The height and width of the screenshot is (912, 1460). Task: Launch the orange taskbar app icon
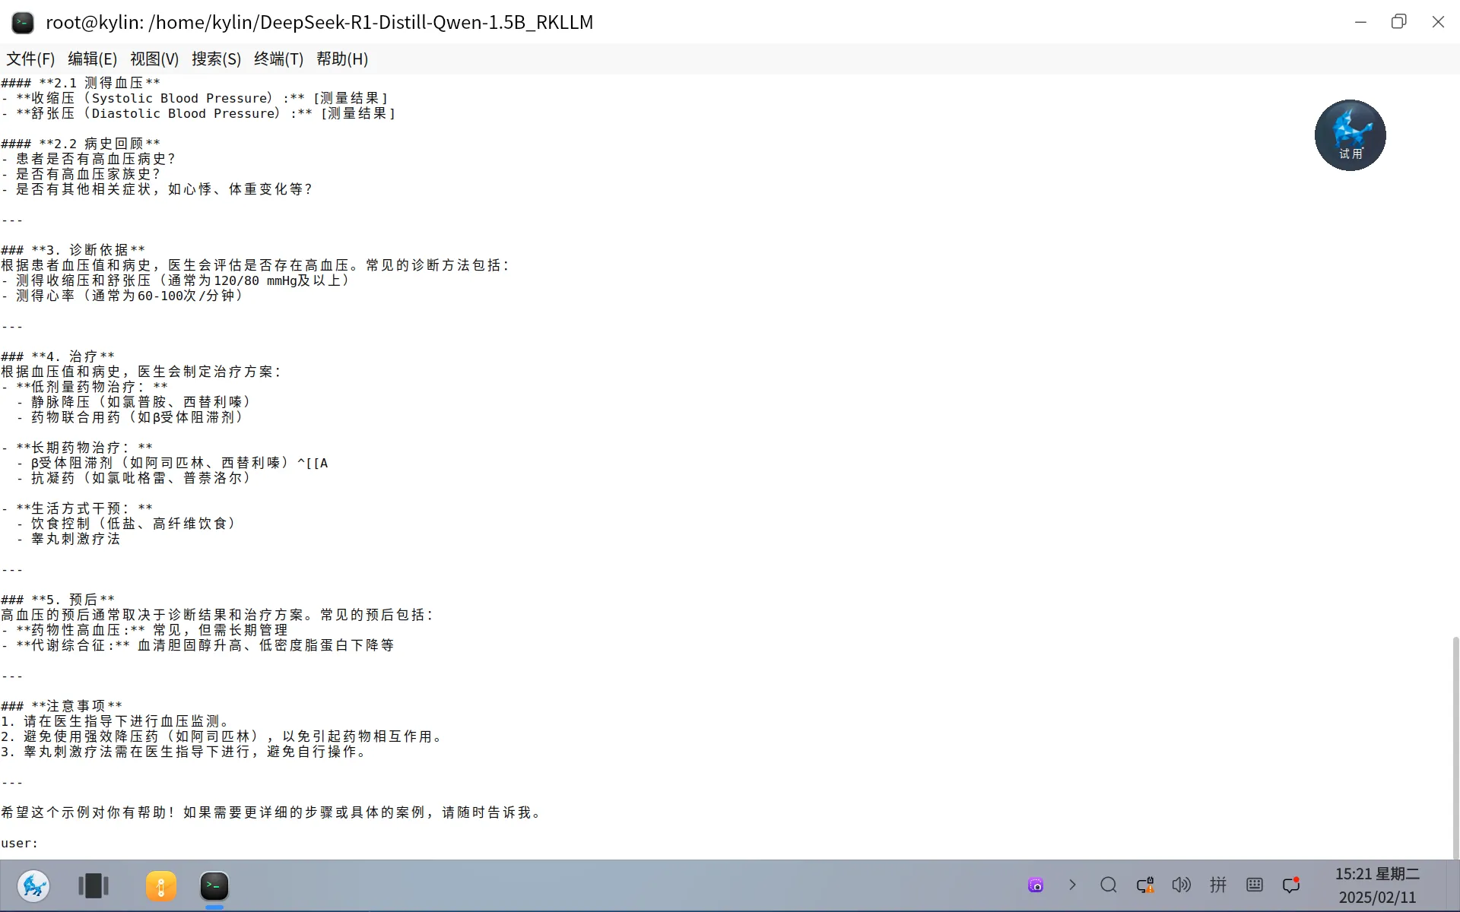[161, 885]
